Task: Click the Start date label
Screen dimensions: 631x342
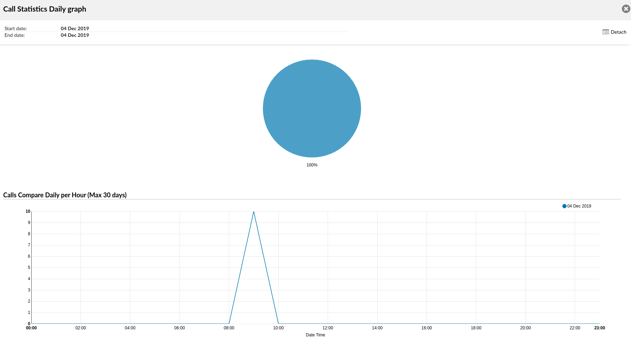Action: (x=16, y=28)
